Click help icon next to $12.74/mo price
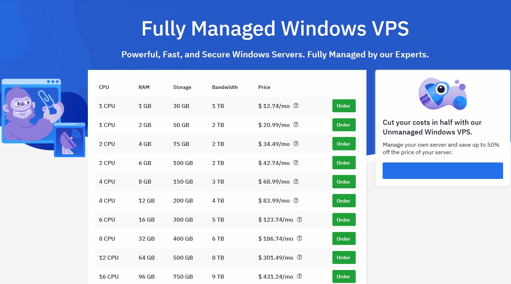 pos(296,106)
